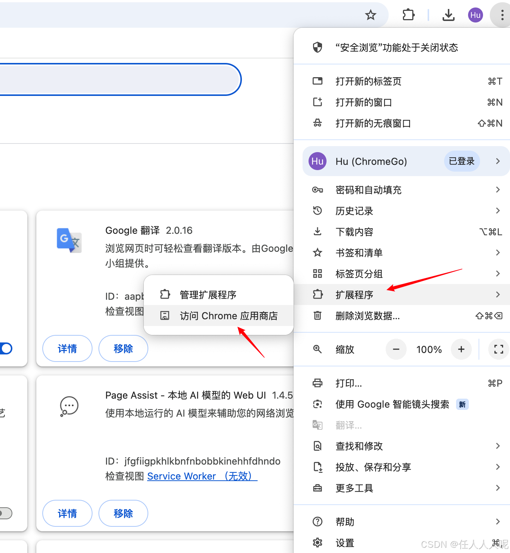Click the Google Translate extension icon
This screenshot has width=510, height=553.
(69, 240)
